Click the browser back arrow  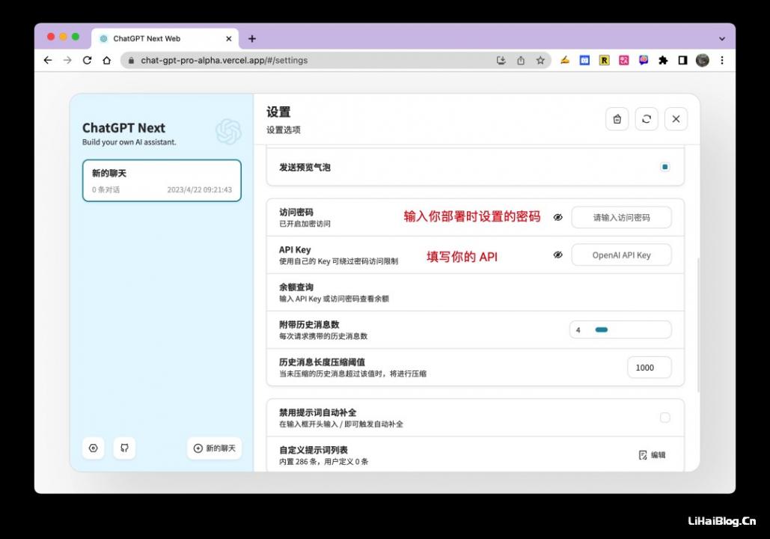pyautogui.click(x=48, y=61)
